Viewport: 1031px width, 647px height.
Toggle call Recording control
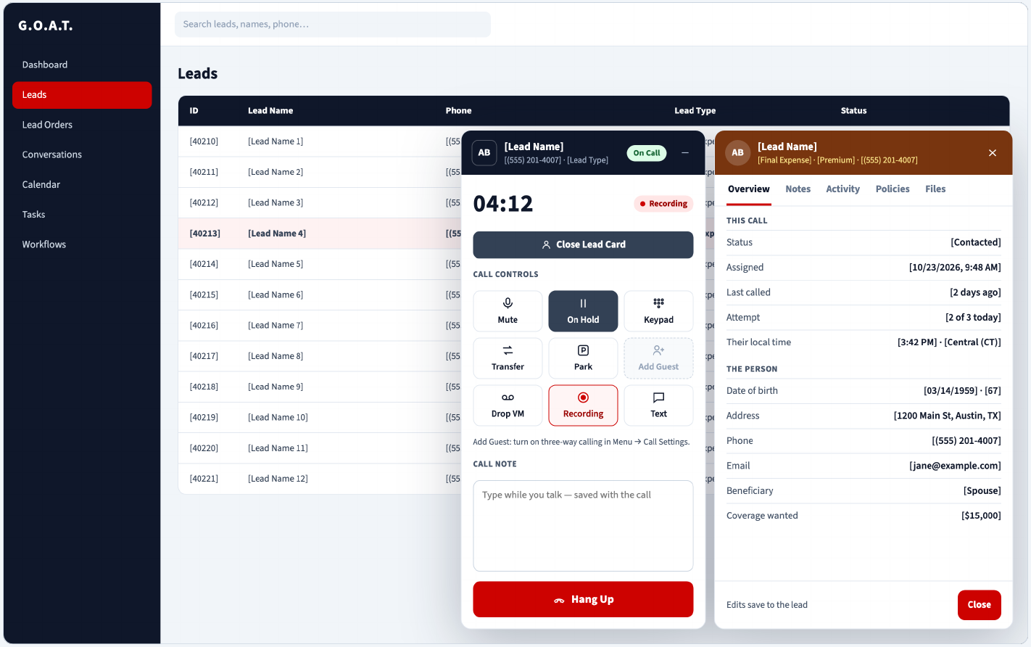point(583,405)
